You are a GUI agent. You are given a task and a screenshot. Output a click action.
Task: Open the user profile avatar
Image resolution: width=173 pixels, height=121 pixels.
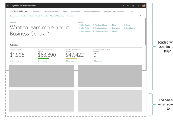(x=144, y=5)
